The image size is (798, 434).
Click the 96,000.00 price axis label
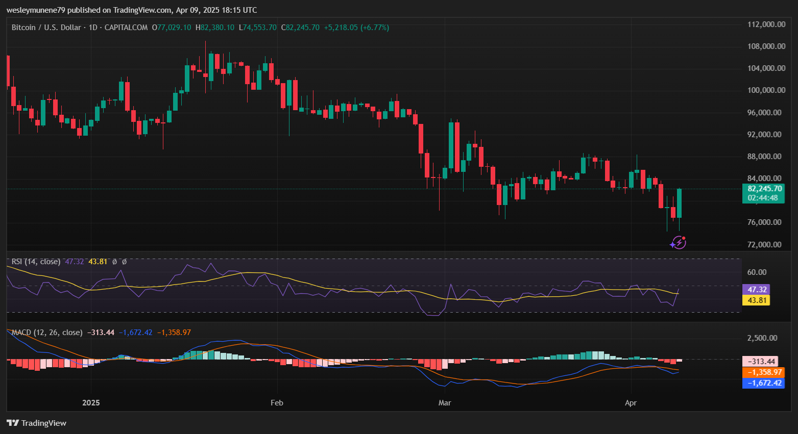(x=764, y=113)
